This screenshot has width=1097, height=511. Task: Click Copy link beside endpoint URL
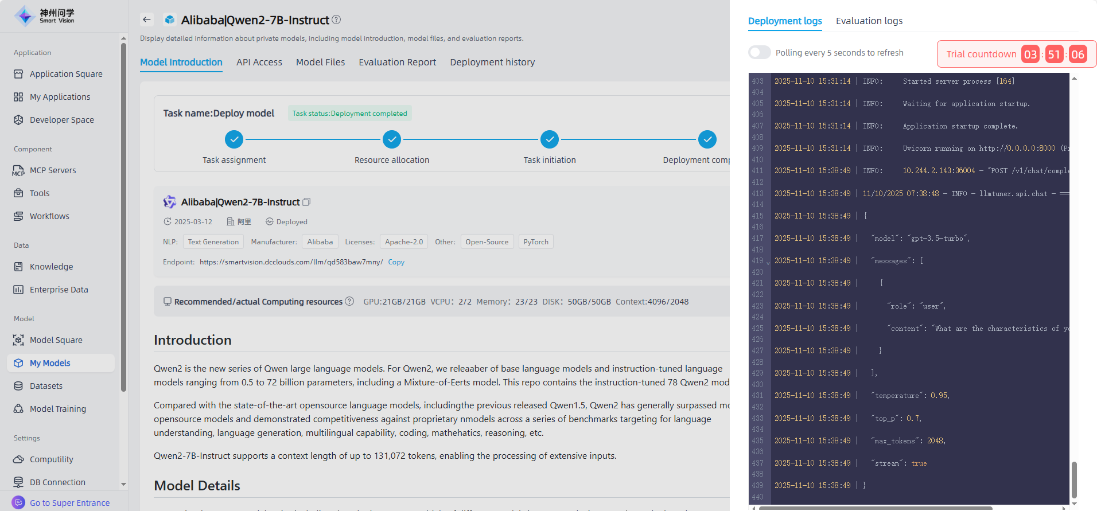coord(396,262)
